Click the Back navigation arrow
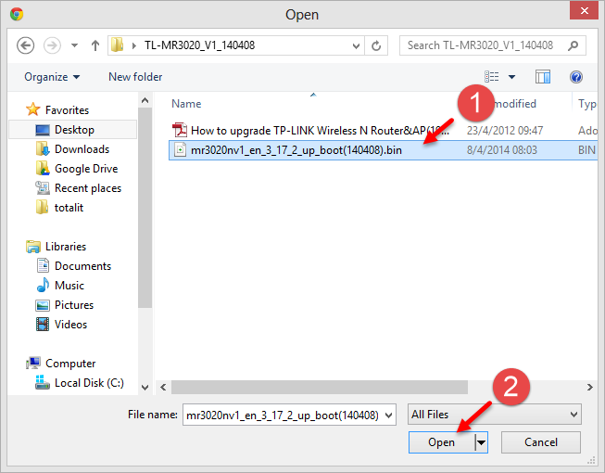Screen dimensions: 605x473 click(25, 45)
